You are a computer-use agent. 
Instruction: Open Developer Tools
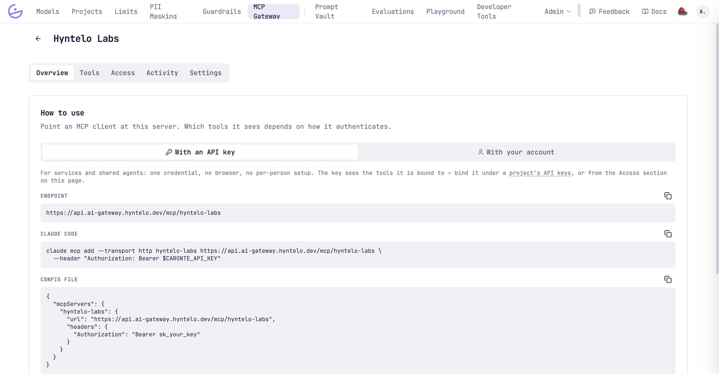click(x=494, y=11)
